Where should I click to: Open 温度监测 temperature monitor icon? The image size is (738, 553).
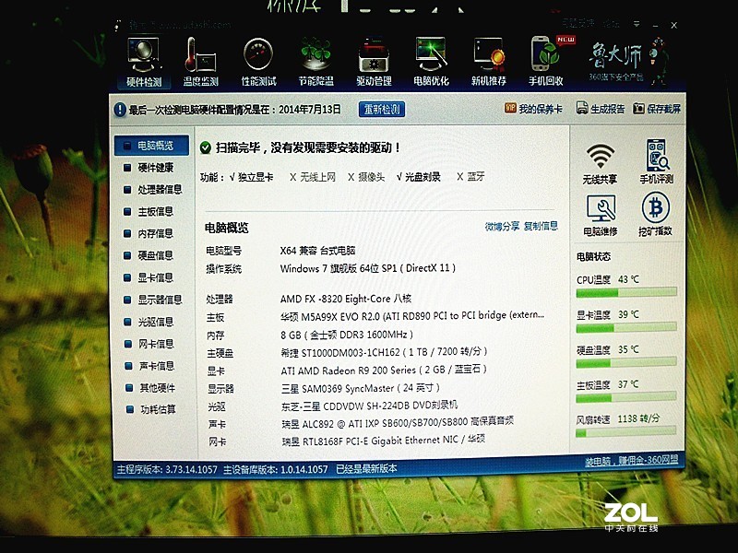click(x=201, y=62)
